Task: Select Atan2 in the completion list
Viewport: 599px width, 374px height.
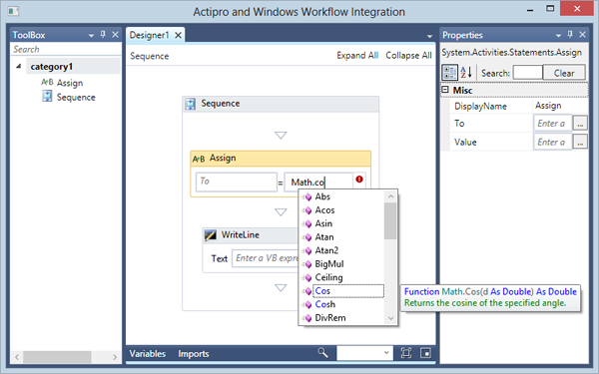Action: pos(326,250)
